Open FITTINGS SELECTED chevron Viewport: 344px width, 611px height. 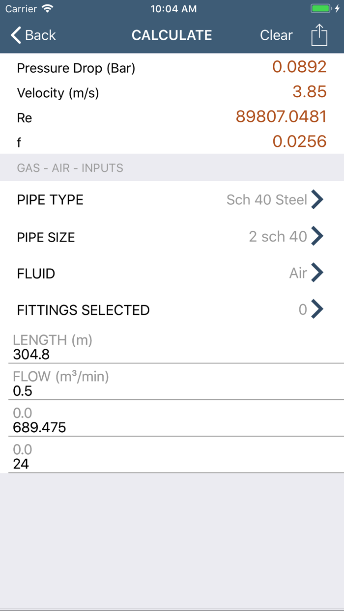[x=317, y=309]
